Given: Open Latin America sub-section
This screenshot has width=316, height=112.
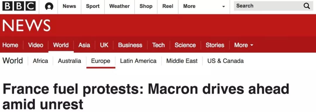Looking at the screenshot, I should [138, 61].
